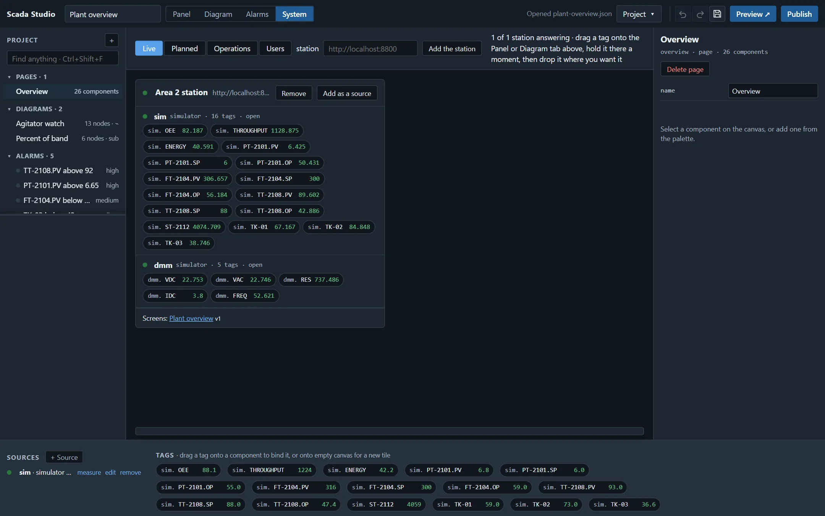Click the dmm. FREQ 52.621 tag
825x516 pixels.
(x=245, y=296)
